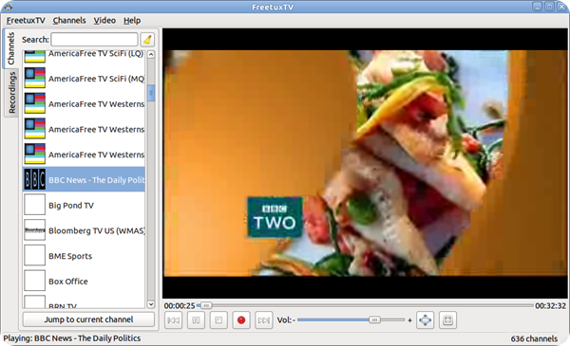Close the FreetuxTV window
Image resolution: width=570 pixels, height=346 pixels.
pos(561,7)
